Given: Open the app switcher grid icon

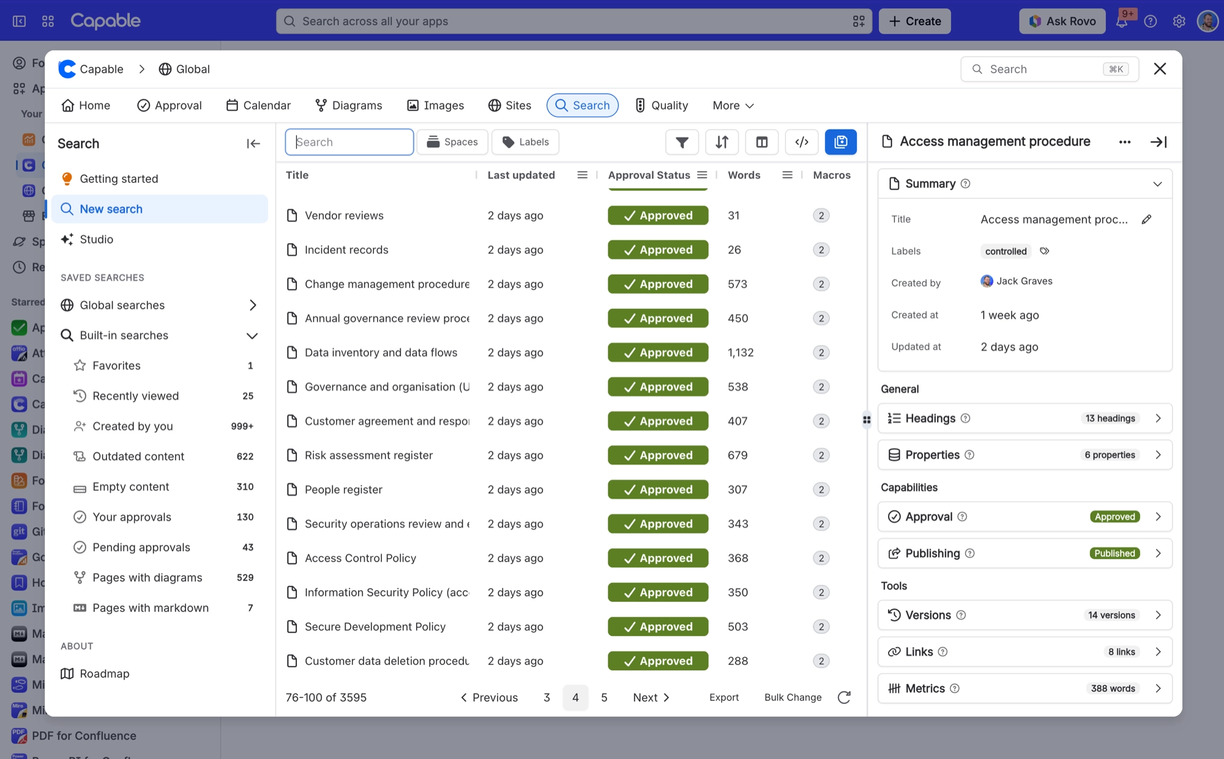Looking at the screenshot, I should point(48,21).
